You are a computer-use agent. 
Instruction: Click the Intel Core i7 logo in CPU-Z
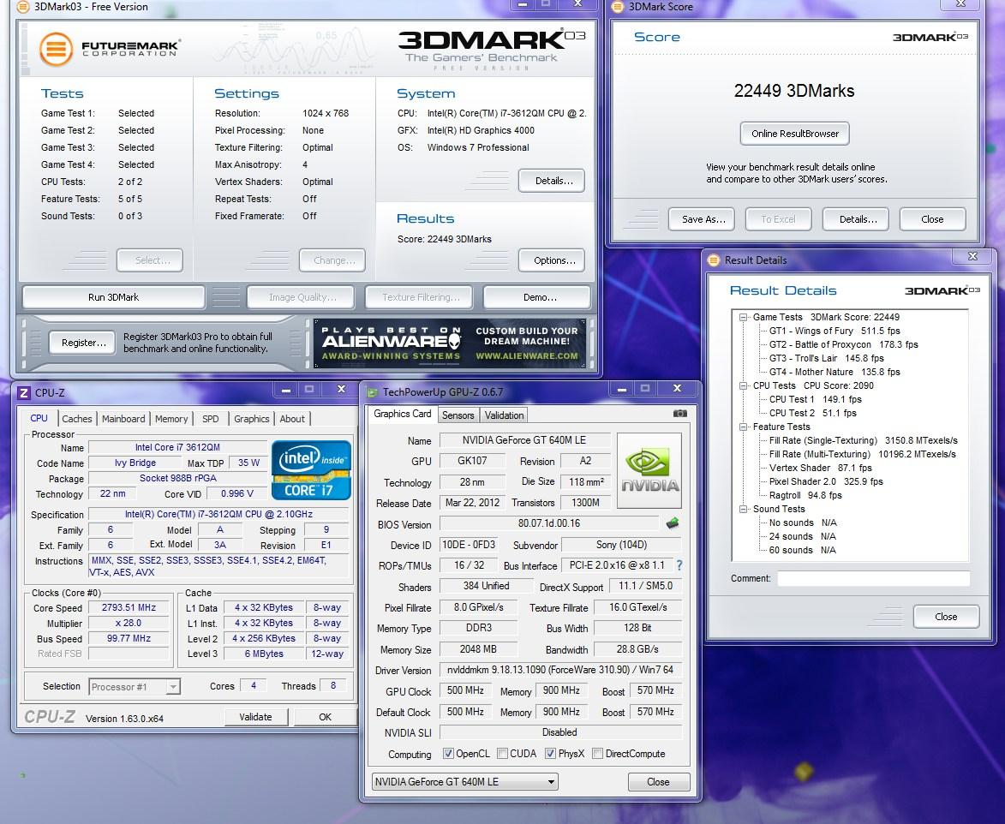[x=311, y=469]
